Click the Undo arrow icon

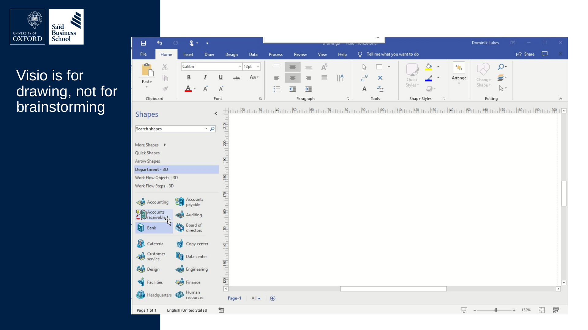coord(159,43)
